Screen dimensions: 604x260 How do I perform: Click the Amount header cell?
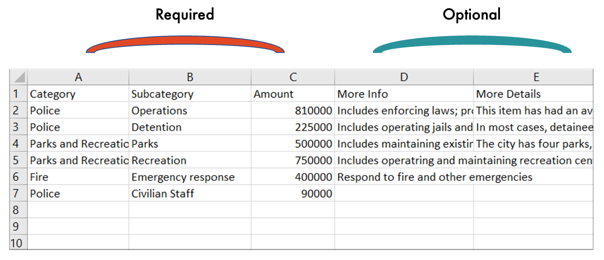(x=293, y=94)
